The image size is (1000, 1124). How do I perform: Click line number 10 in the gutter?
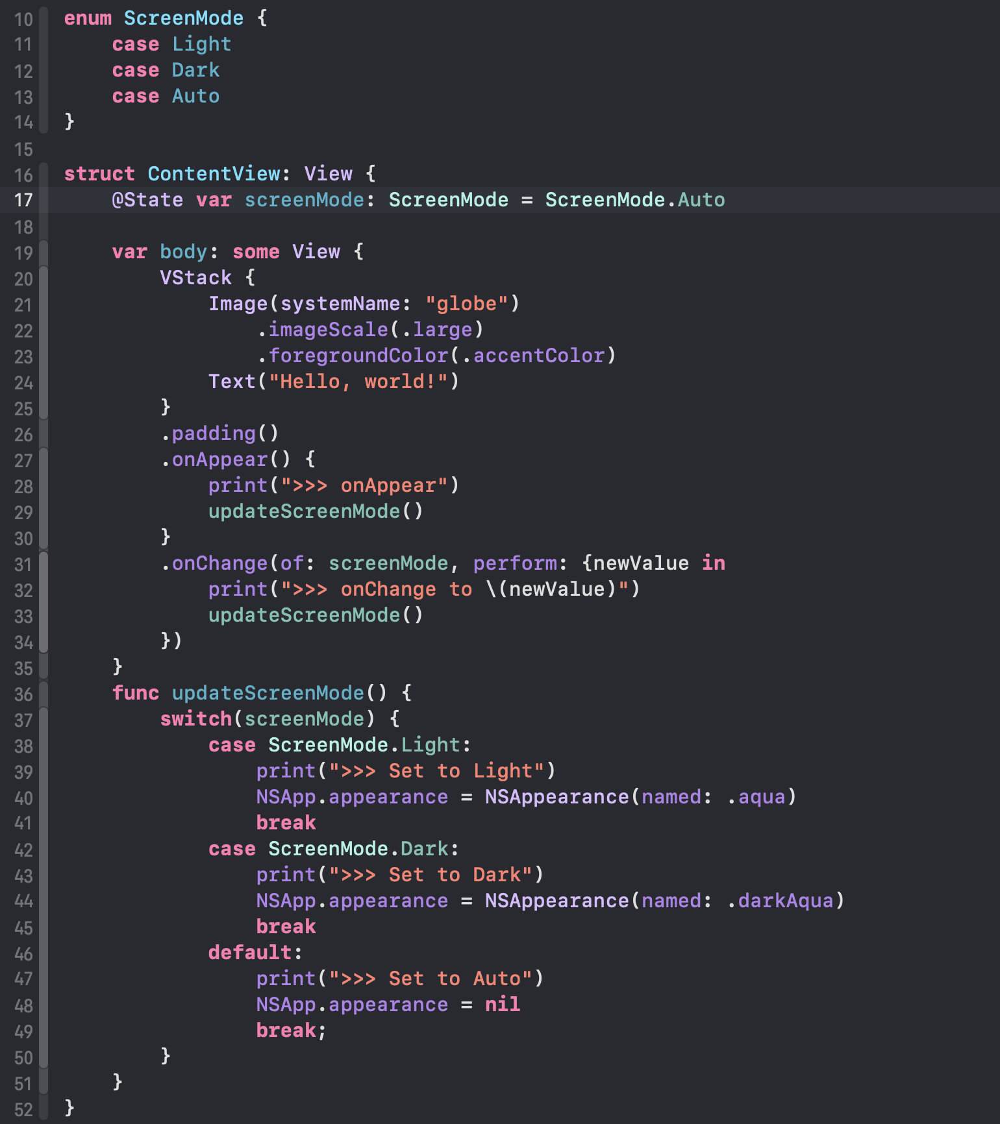[x=23, y=19]
